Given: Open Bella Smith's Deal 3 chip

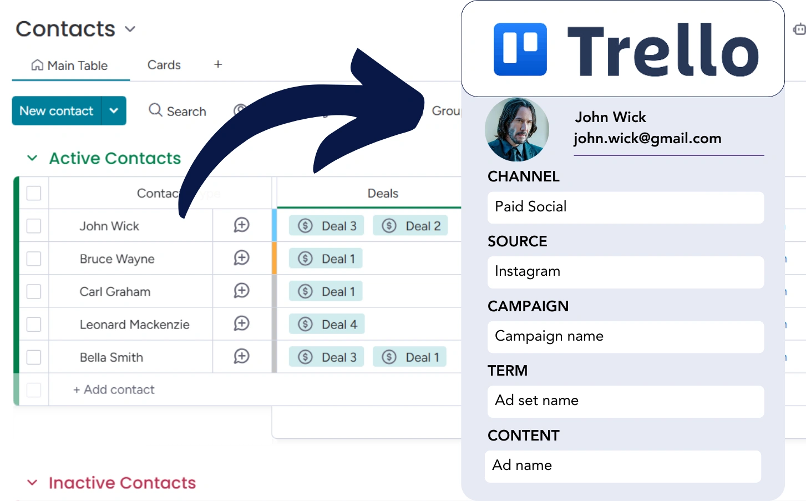Looking at the screenshot, I should pyautogui.click(x=326, y=357).
